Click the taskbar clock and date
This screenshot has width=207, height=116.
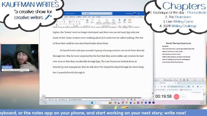(x=202, y=102)
